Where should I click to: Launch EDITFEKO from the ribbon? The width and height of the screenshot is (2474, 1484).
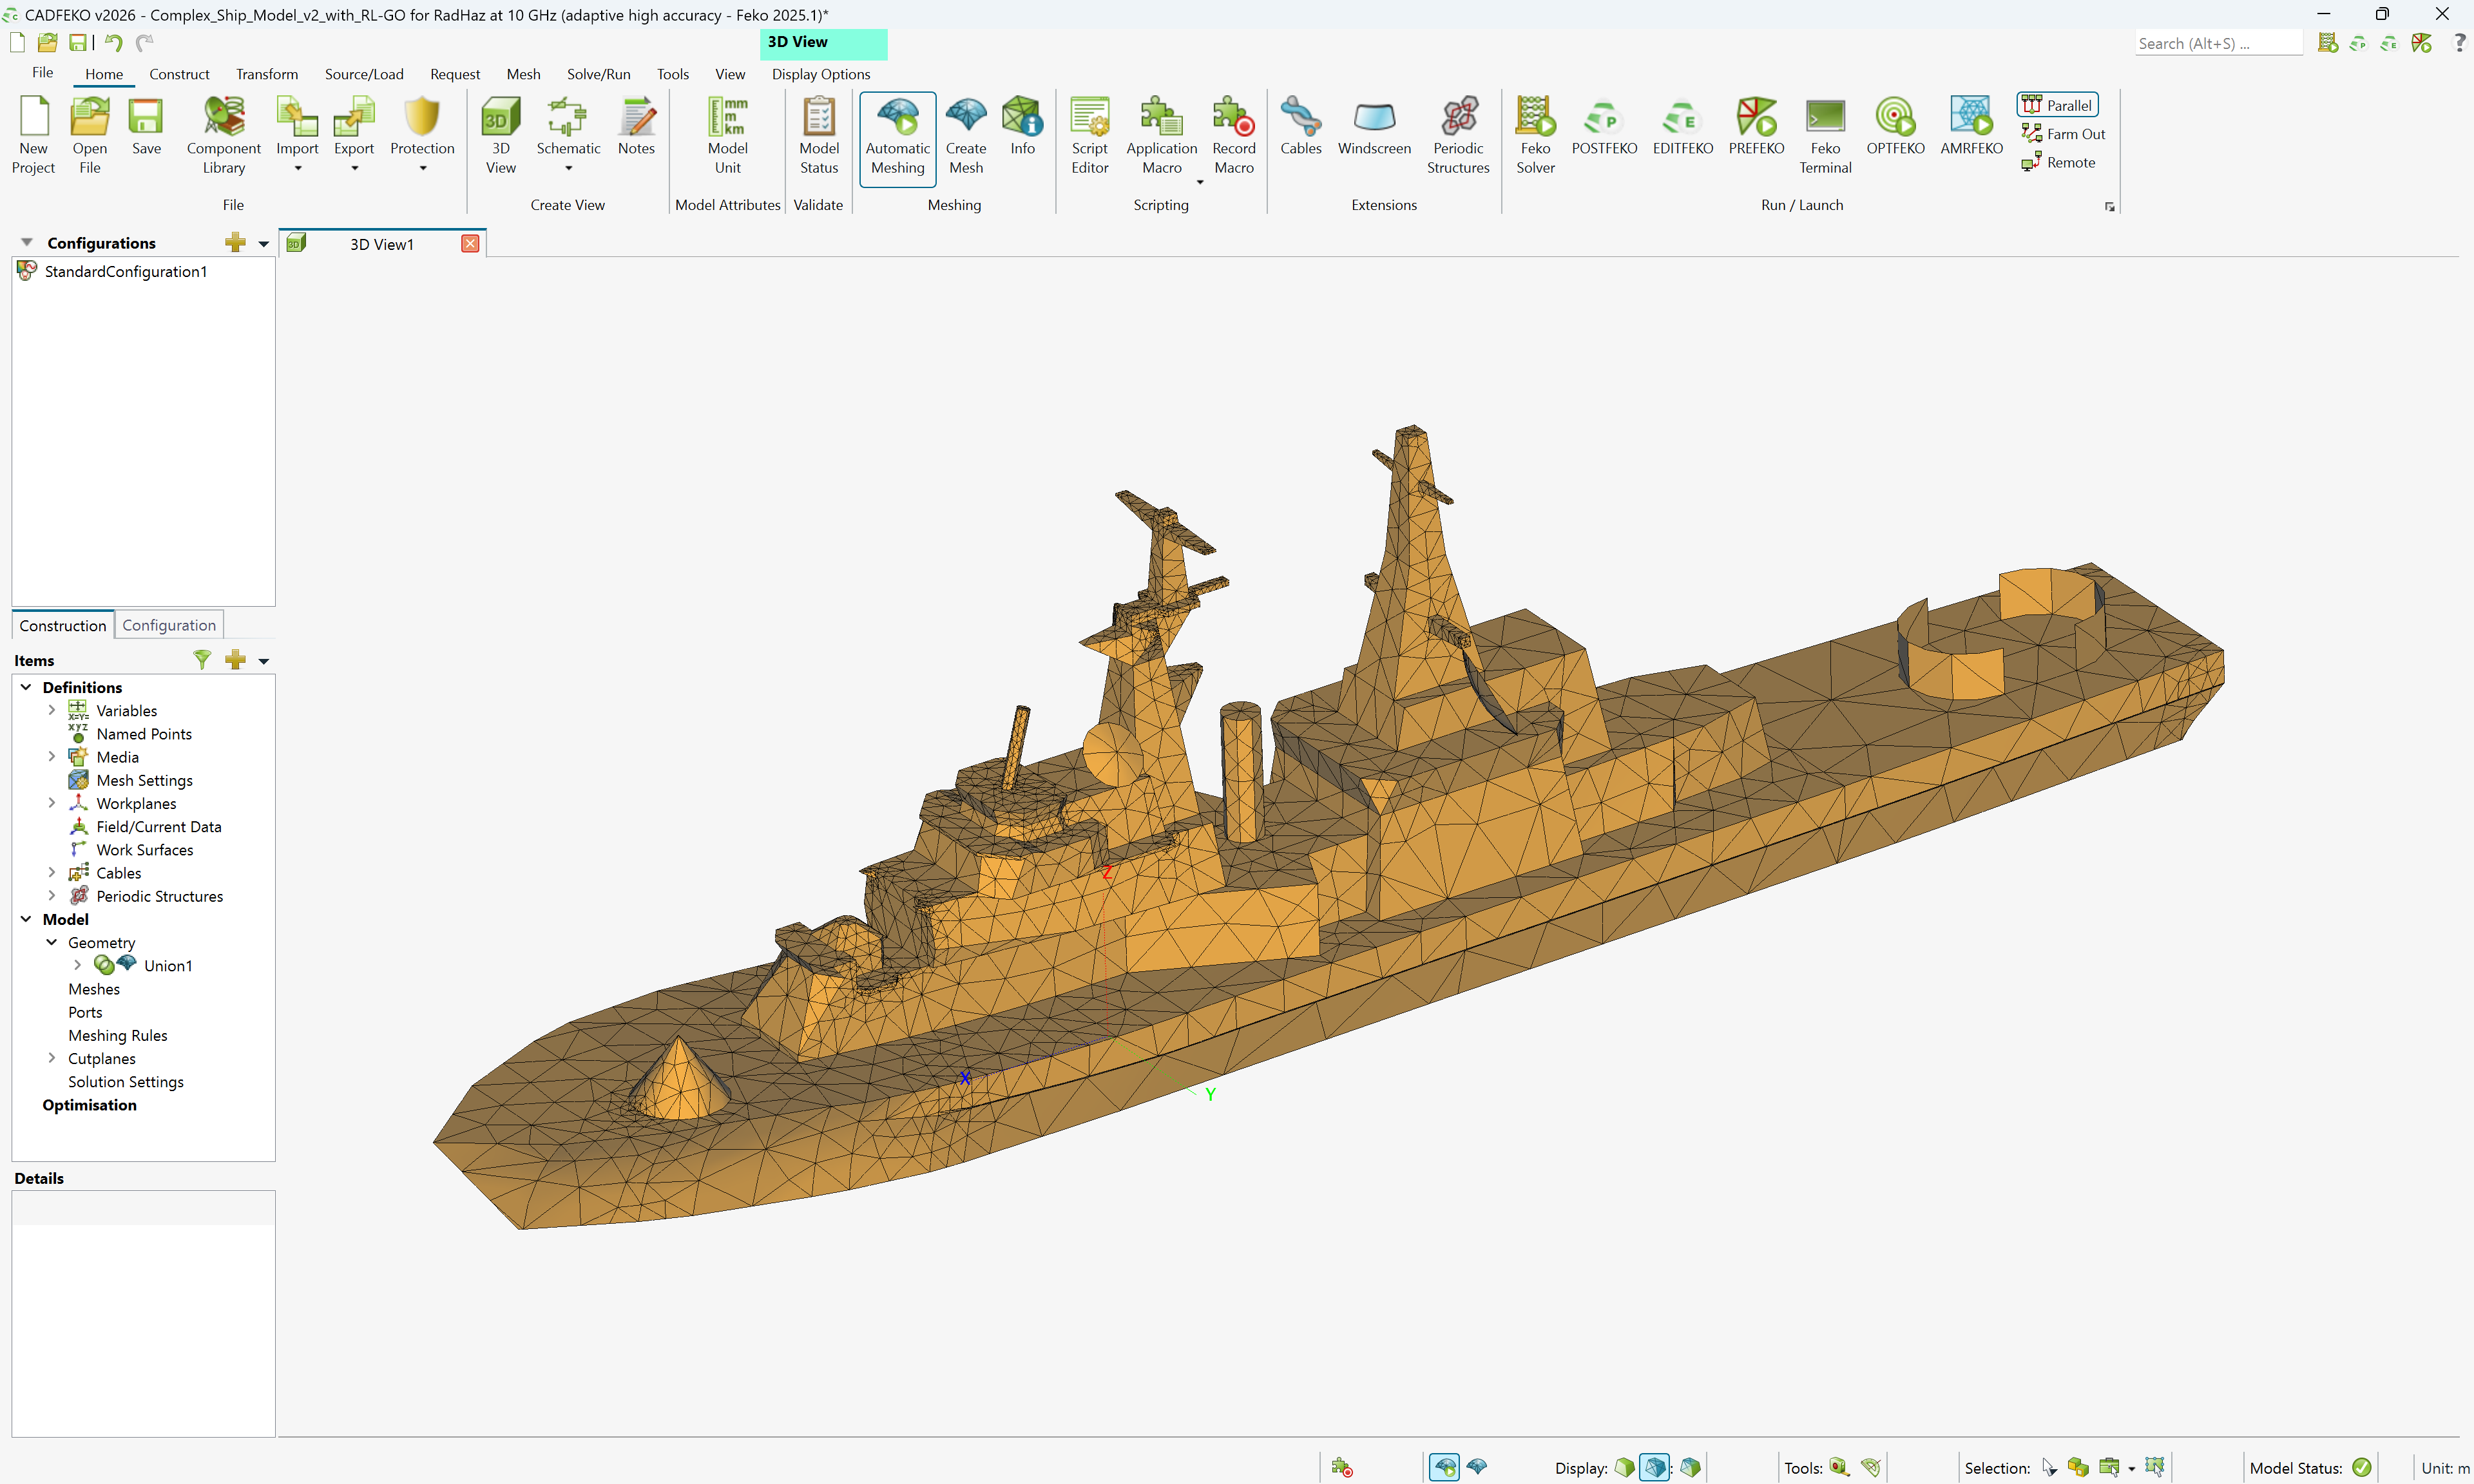[1682, 127]
